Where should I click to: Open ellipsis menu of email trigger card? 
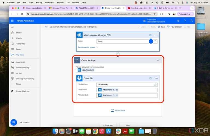click(x=156, y=35)
